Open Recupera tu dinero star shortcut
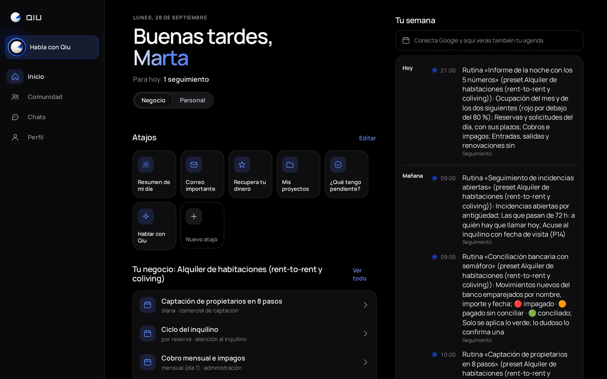The width and height of the screenshot is (607, 379). click(x=250, y=174)
